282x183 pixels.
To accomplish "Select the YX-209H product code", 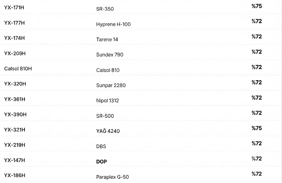I will (x=15, y=53).
